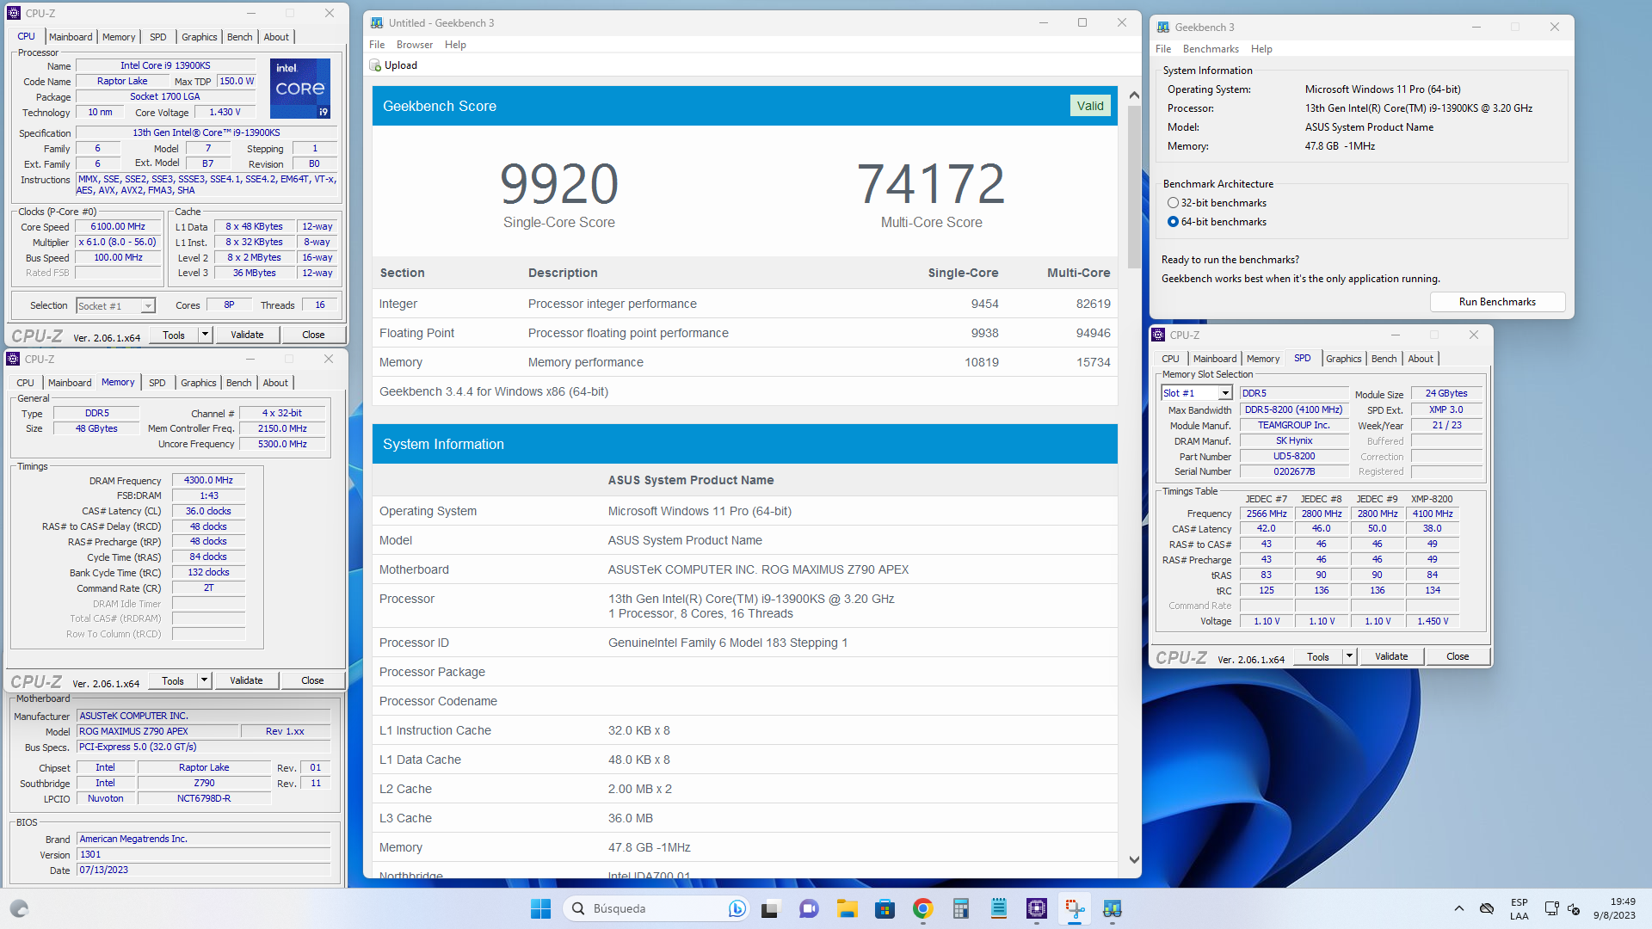Open network status tray icon
This screenshot has height=929, width=1652.
coord(1551,908)
